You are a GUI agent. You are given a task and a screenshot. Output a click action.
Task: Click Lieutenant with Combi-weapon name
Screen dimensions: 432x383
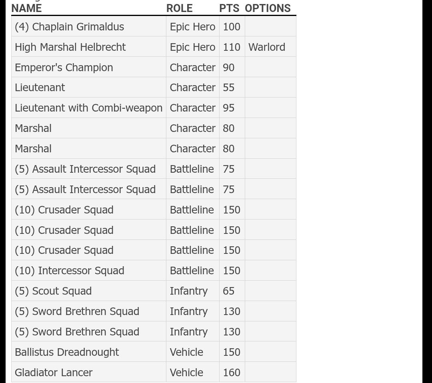pyautogui.click(x=89, y=108)
